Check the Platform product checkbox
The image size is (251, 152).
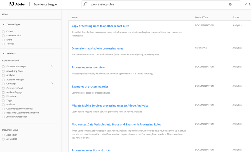click(x=3, y=105)
